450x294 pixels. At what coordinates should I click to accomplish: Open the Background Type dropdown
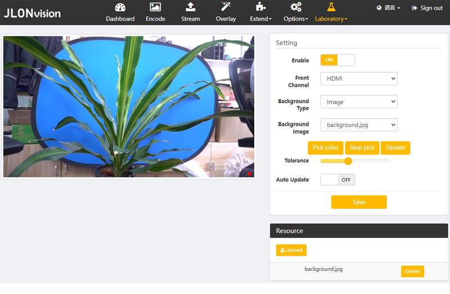(x=358, y=102)
